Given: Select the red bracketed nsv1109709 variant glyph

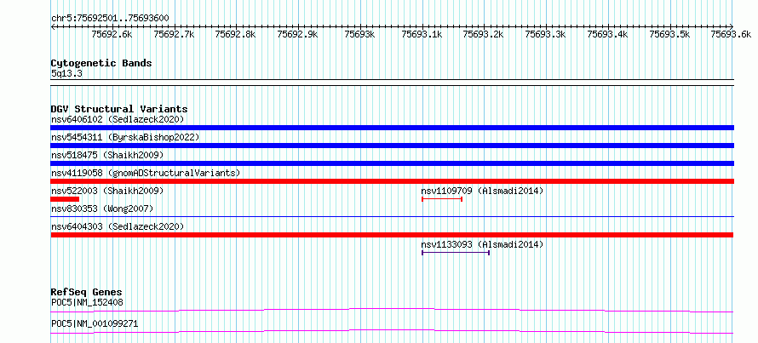Looking at the screenshot, I should click(x=442, y=199).
